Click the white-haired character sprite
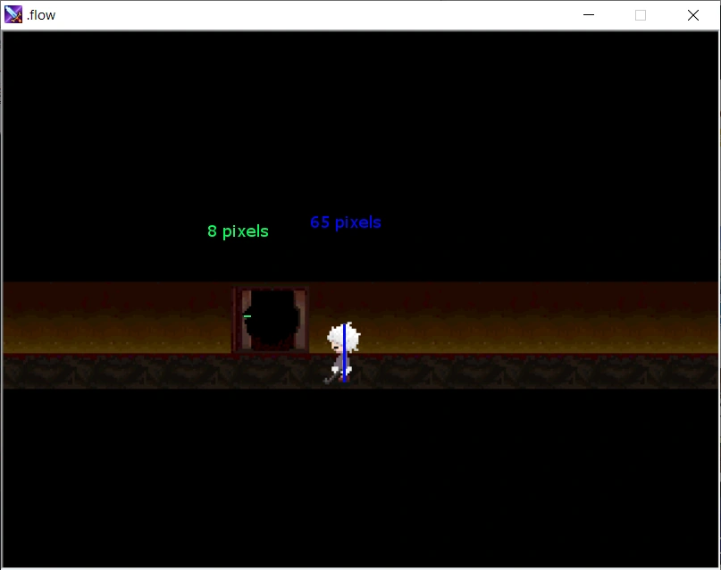 click(x=343, y=353)
